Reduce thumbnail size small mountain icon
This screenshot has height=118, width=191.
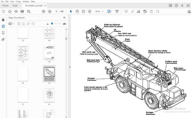47,24
